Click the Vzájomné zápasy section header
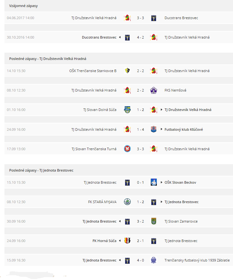The height and width of the screenshot is (280, 233). coord(23,6)
